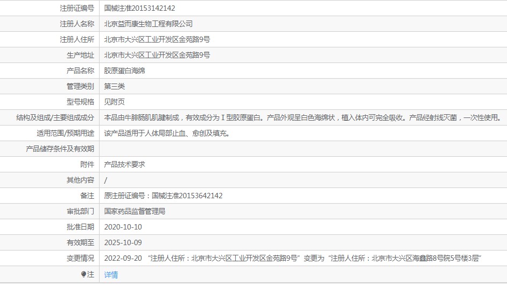This screenshot has height=285, width=507.
Task: Click the 型号规格 label
Action: coord(81,102)
